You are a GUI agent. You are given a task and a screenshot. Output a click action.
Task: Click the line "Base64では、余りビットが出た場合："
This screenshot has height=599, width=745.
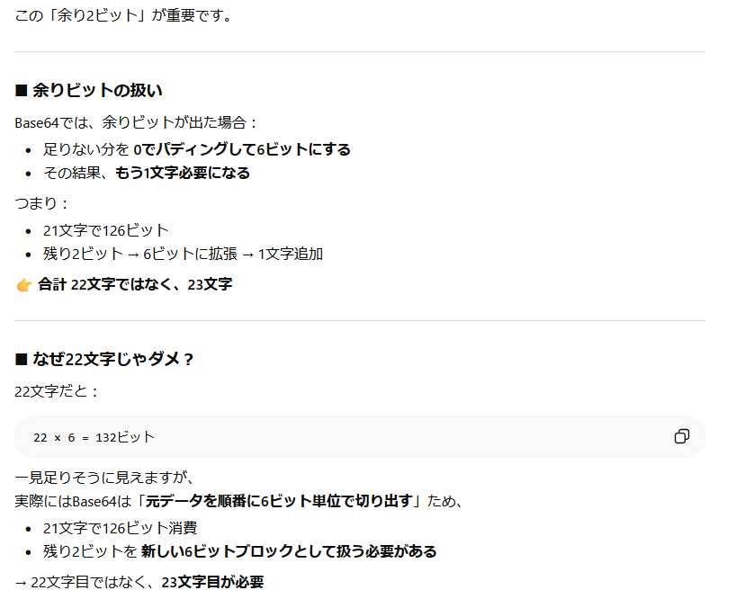137,122
